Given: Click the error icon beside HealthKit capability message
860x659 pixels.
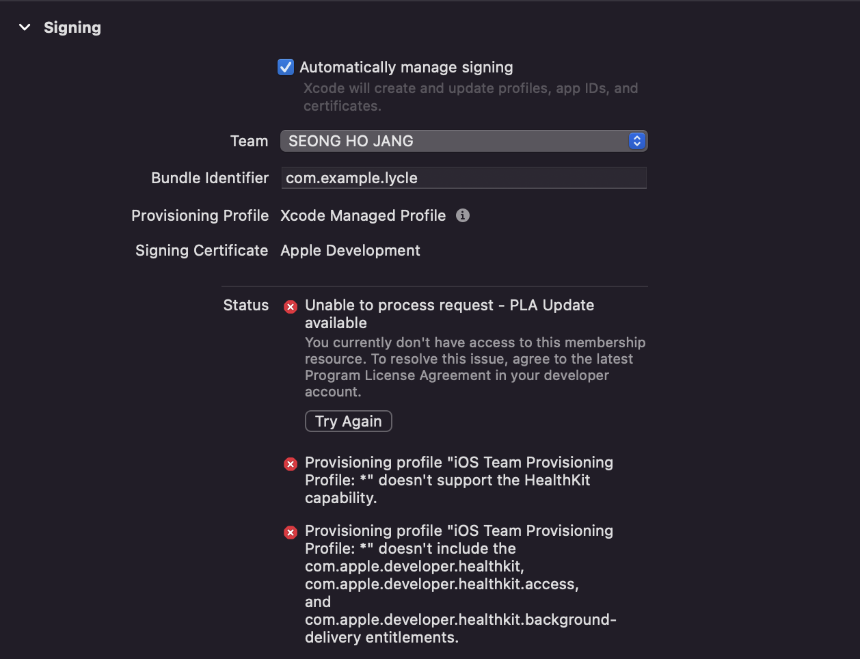Looking at the screenshot, I should coord(291,464).
